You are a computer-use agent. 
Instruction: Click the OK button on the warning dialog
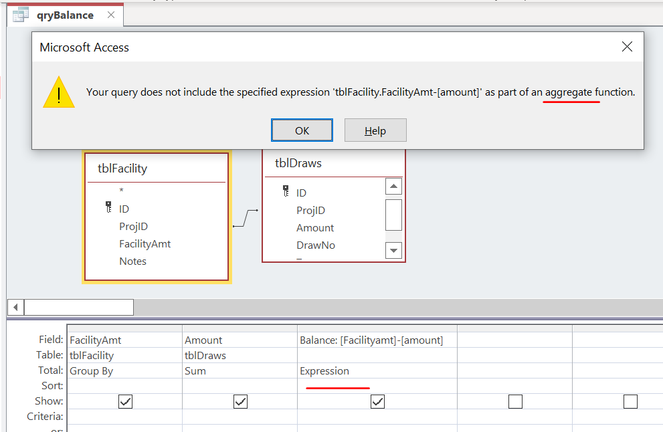[302, 130]
